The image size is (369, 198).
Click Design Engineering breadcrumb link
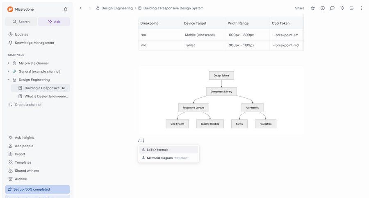pyautogui.click(x=117, y=8)
